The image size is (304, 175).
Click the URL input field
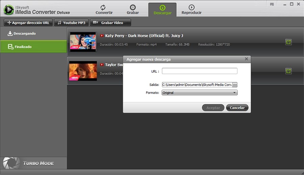(x=200, y=71)
